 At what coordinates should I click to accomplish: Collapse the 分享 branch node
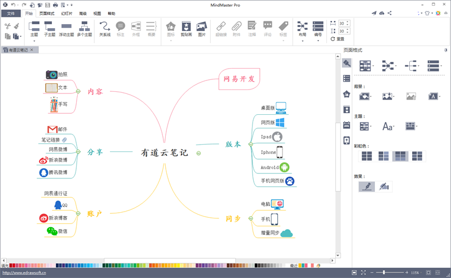[78, 151]
